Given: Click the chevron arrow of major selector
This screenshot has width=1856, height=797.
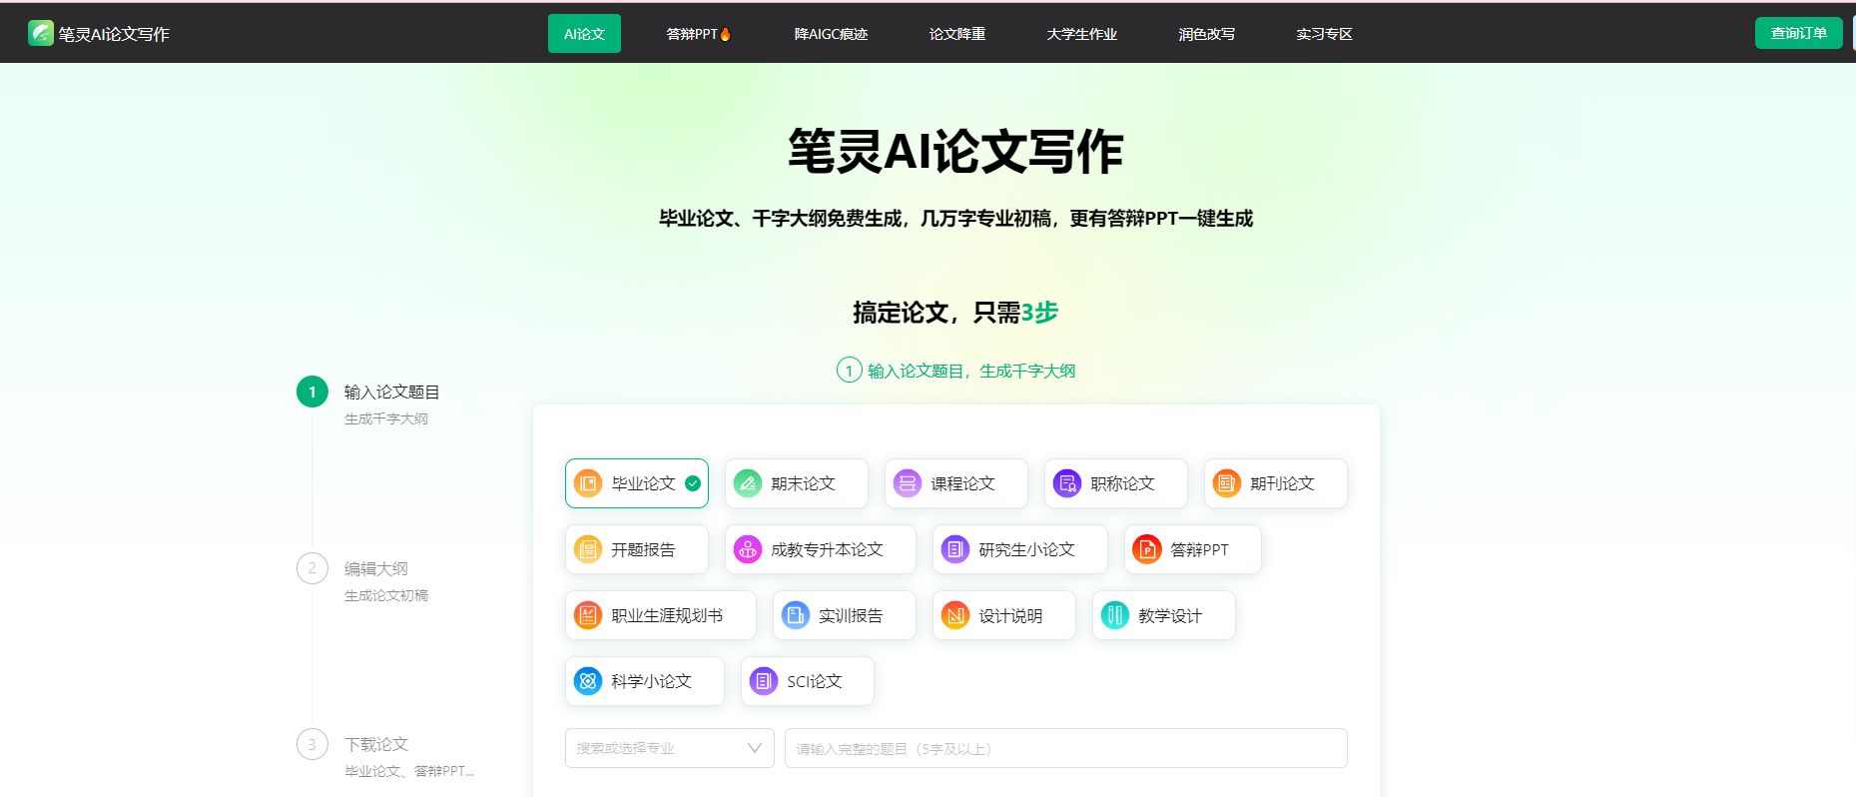Looking at the screenshot, I should pyautogui.click(x=755, y=748).
